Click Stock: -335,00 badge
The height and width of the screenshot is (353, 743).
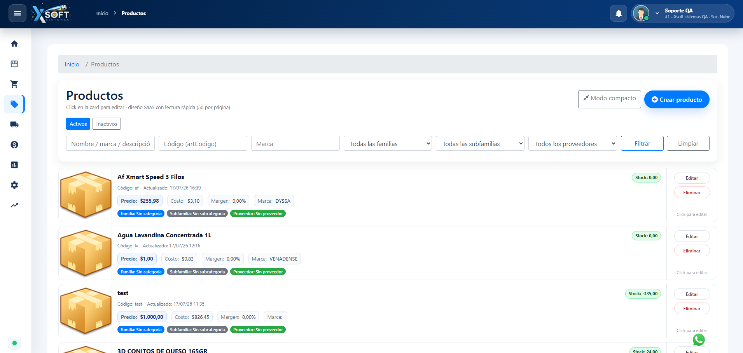click(643, 294)
